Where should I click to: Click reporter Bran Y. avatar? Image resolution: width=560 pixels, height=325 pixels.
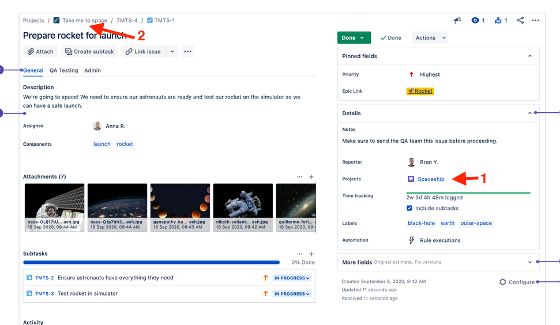pos(411,162)
